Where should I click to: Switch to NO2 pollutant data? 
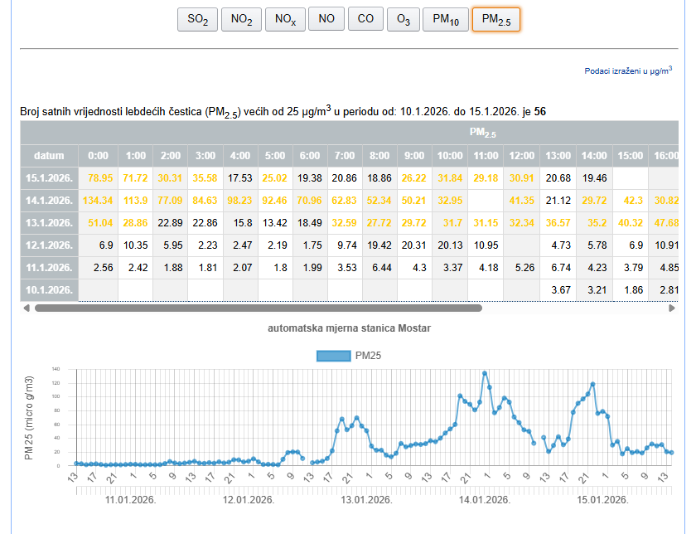pyautogui.click(x=241, y=19)
